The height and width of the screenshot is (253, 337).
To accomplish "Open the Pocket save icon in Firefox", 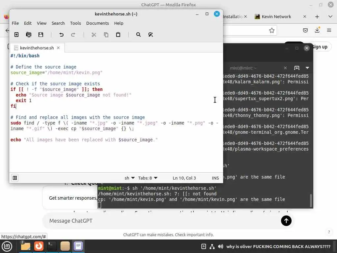I will [305, 30].
